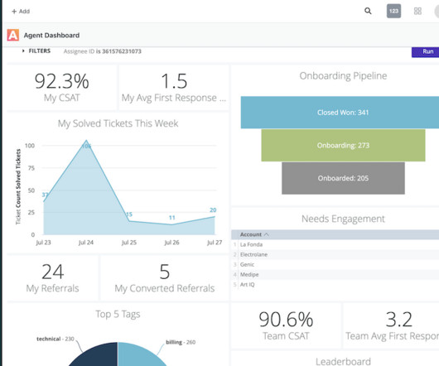The image size is (439, 366).
Task: Click the 1.5 My Avg First Response tile
Action: (174, 88)
